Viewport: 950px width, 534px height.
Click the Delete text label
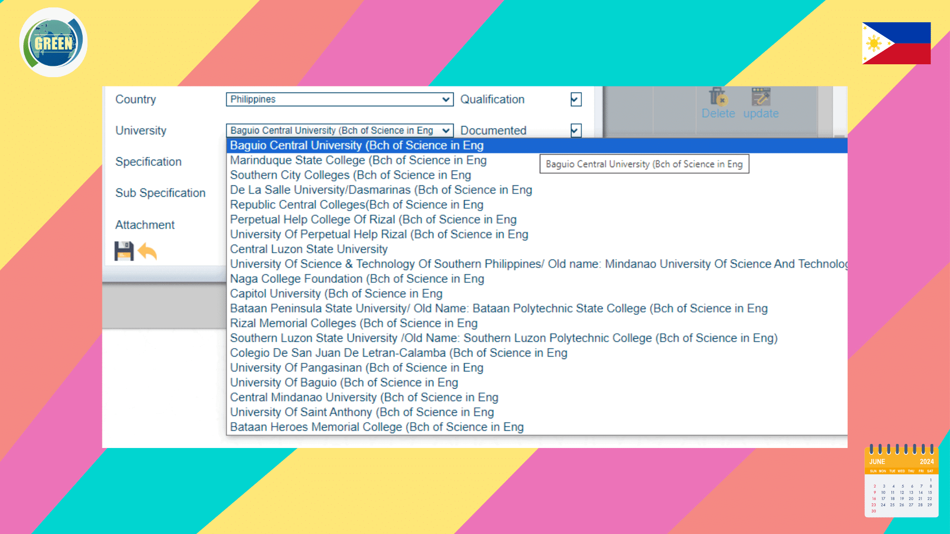[x=718, y=114]
